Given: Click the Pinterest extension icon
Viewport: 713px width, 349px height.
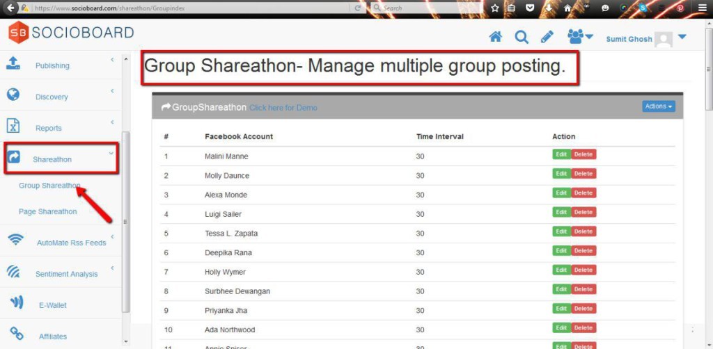Looking at the screenshot, I should pyautogui.click(x=680, y=8).
